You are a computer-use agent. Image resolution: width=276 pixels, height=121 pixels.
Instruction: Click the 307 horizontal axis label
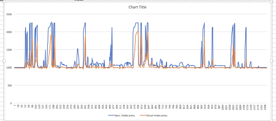pos(78,107)
